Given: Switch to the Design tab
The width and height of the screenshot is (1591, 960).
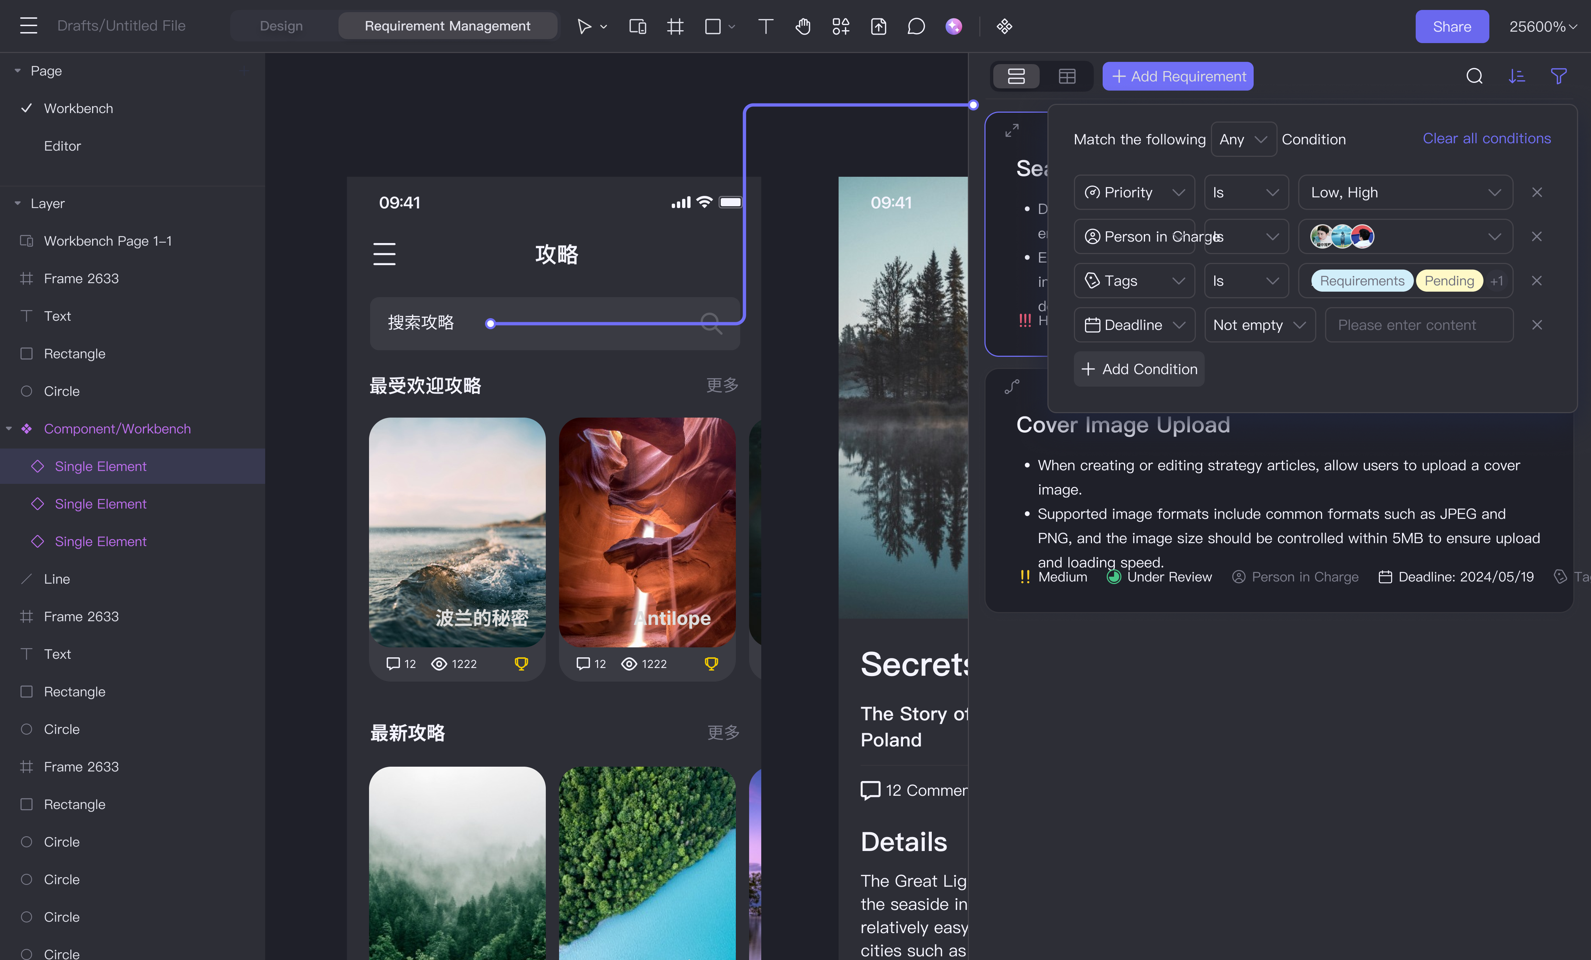Looking at the screenshot, I should (281, 26).
